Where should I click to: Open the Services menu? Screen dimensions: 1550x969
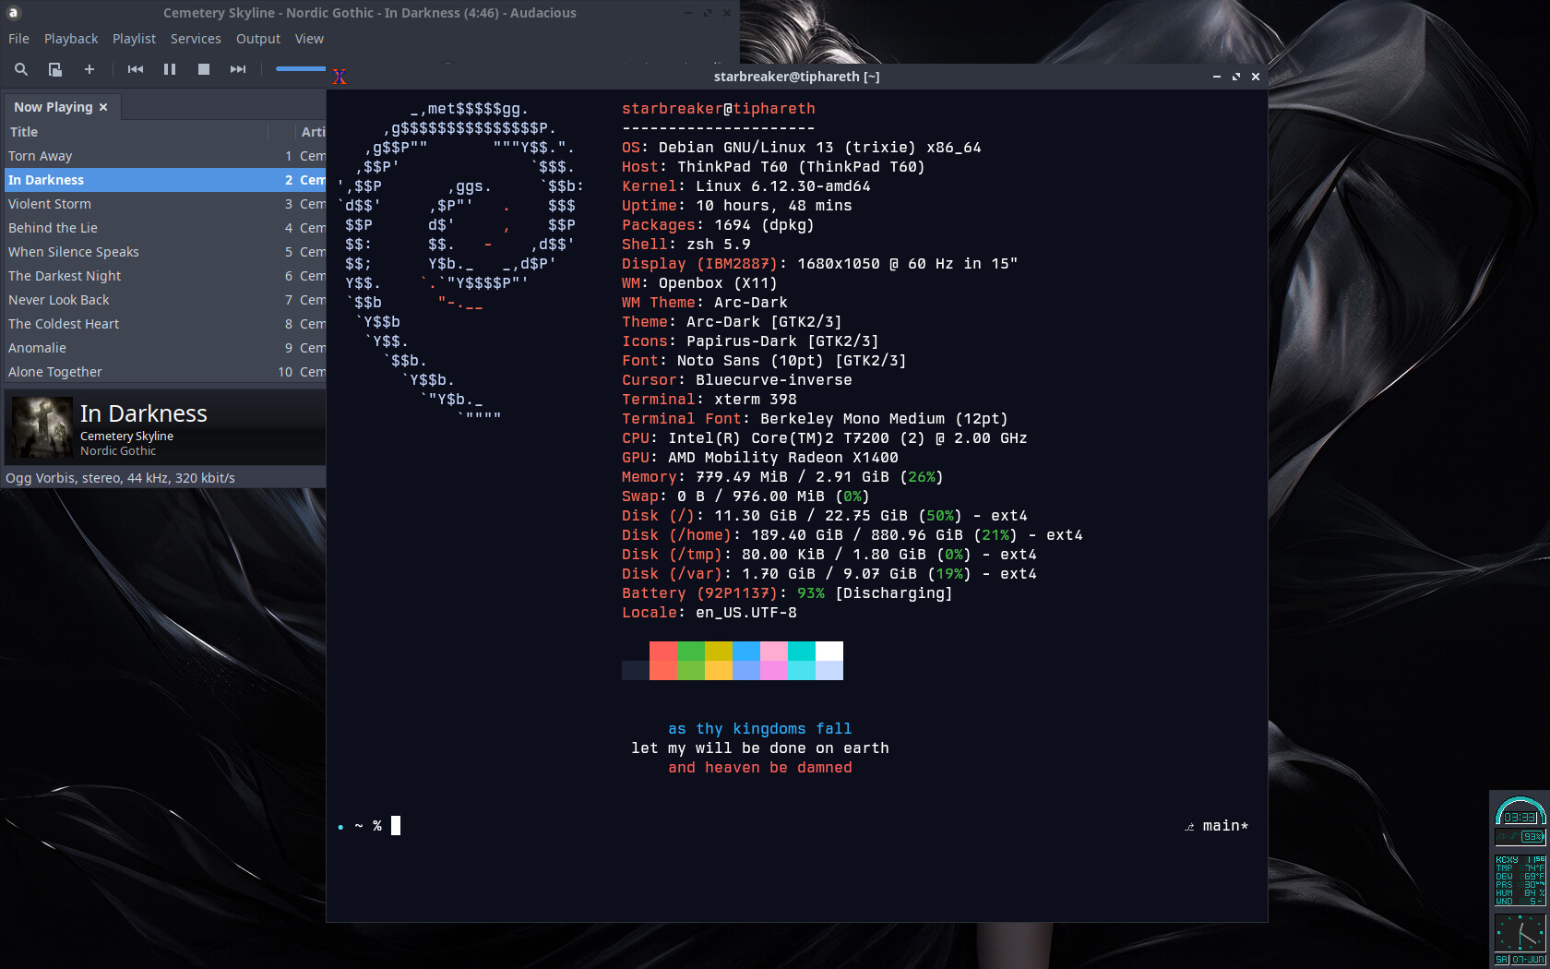coord(196,39)
